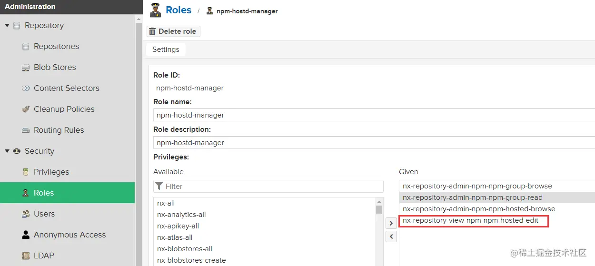Collapse the Repository tree section

pyautogui.click(x=7, y=26)
